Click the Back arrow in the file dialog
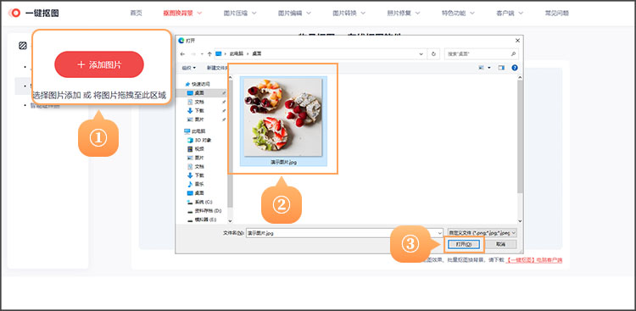Image resolution: width=636 pixels, height=311 pixels. 183,53
